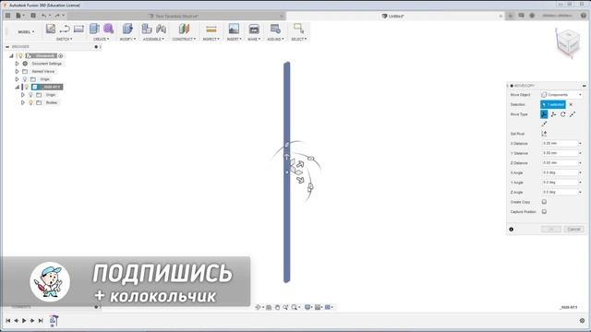Click the Insert image icon

click(x=234, y=29)
